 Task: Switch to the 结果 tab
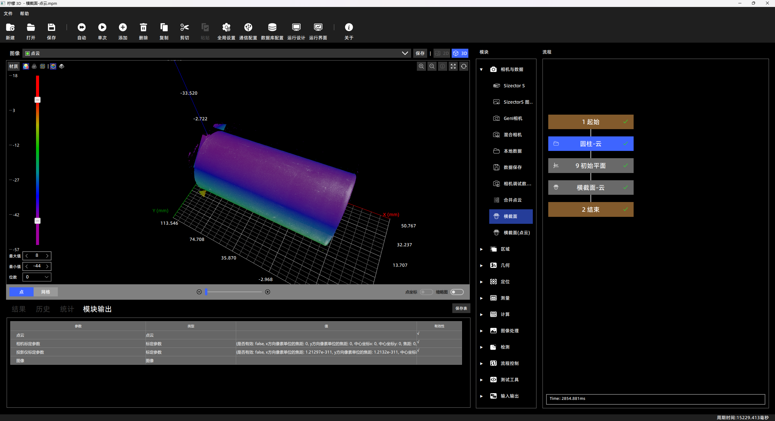tap(19, 309)
